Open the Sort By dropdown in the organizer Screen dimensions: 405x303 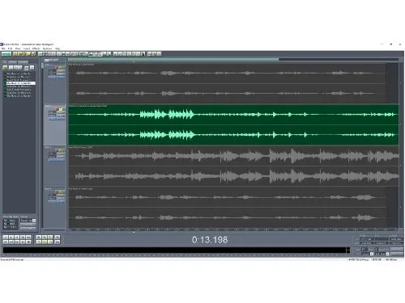point(28,221)
